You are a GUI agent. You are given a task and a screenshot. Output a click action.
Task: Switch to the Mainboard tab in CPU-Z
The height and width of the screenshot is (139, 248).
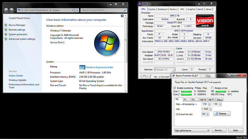tap(162, 9)
